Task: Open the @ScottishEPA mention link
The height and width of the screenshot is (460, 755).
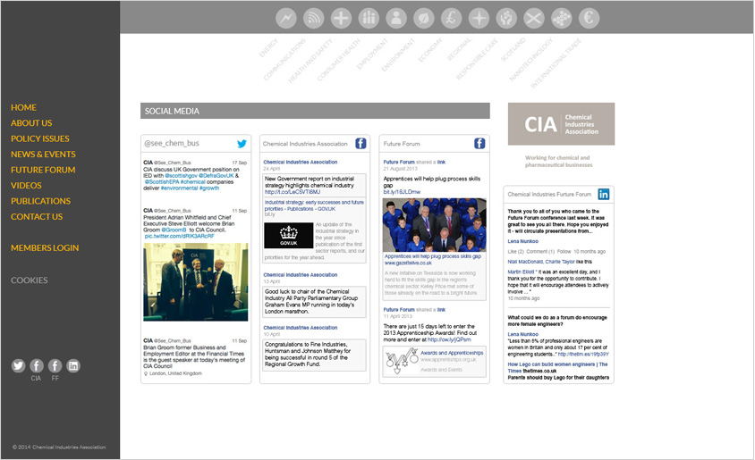Action: pos(162,182)
